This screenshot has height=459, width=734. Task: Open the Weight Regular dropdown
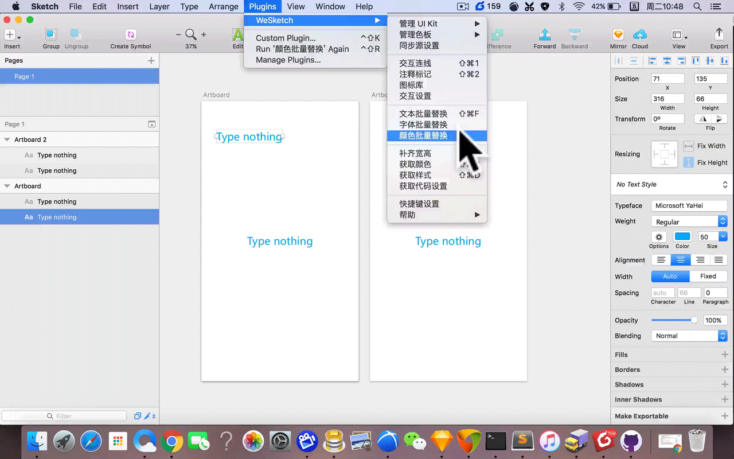(689, 221)
